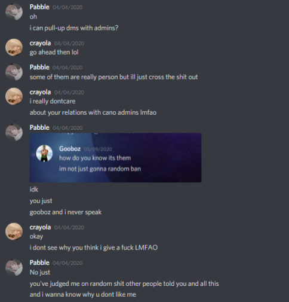289x302 pixels.
Task: Select the message 'gooboz and i never speak'
Action: click(66, 212)
